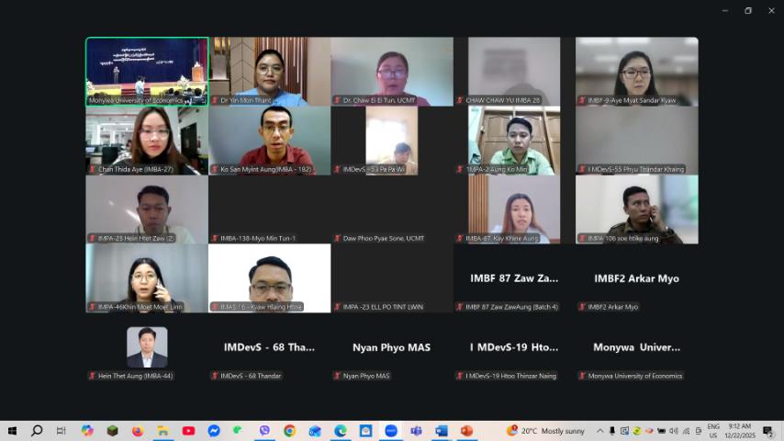Viewport: 784px width, 441px height.
Task: Click the Windows Start button
Action: [12, 431]
